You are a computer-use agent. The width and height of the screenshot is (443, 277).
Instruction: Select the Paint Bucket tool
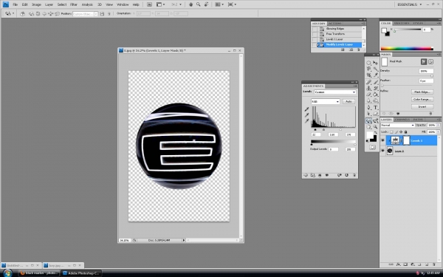coord(376,95)
